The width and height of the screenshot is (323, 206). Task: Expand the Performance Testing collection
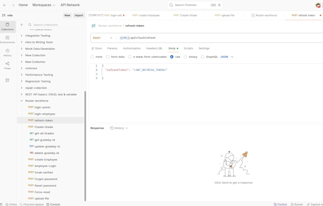[x=22, y=75]
